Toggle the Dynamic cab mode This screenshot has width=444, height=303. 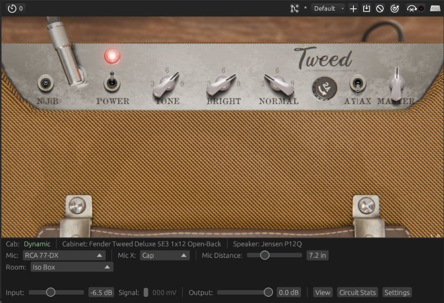(x=37, y=244)
